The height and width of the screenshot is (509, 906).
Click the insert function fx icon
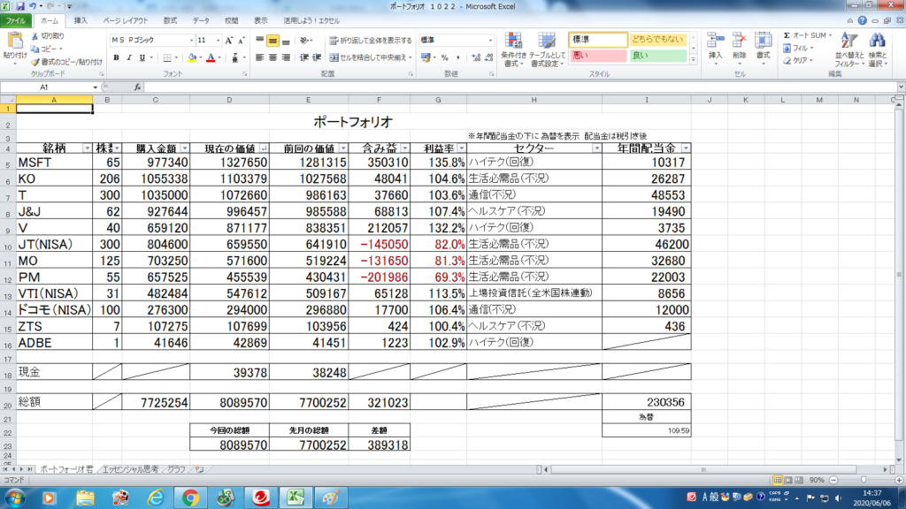[x=137, y=87]
